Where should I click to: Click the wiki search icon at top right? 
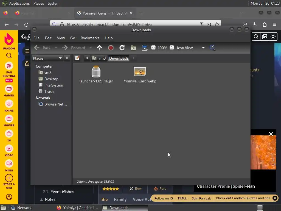click(256, 37)
